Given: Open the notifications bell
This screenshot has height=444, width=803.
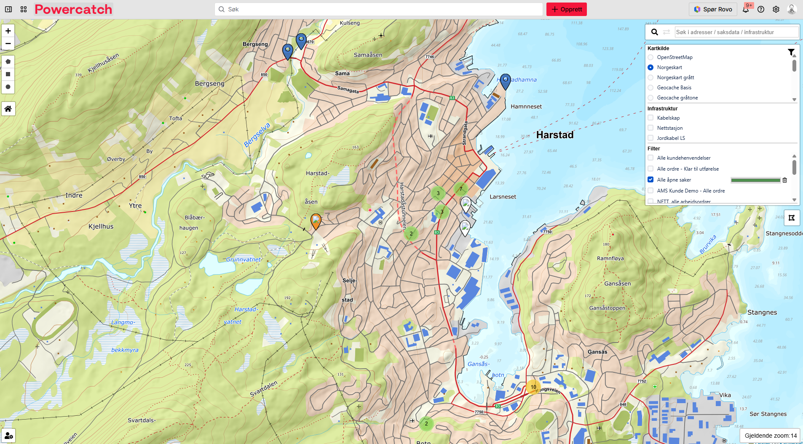Looking at the screenshot, I should point(746,9).
